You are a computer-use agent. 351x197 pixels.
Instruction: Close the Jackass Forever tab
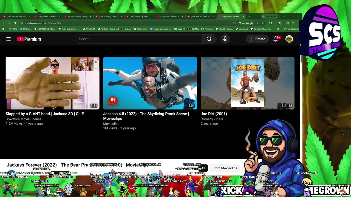point(244,16)
